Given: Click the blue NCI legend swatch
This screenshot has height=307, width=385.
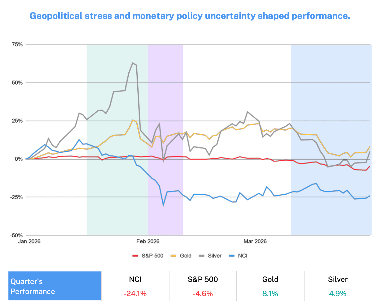Looking at the screenshot, I should click(232, 256).
